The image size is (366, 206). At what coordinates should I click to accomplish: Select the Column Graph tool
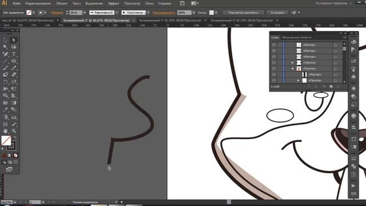[14, 117]
